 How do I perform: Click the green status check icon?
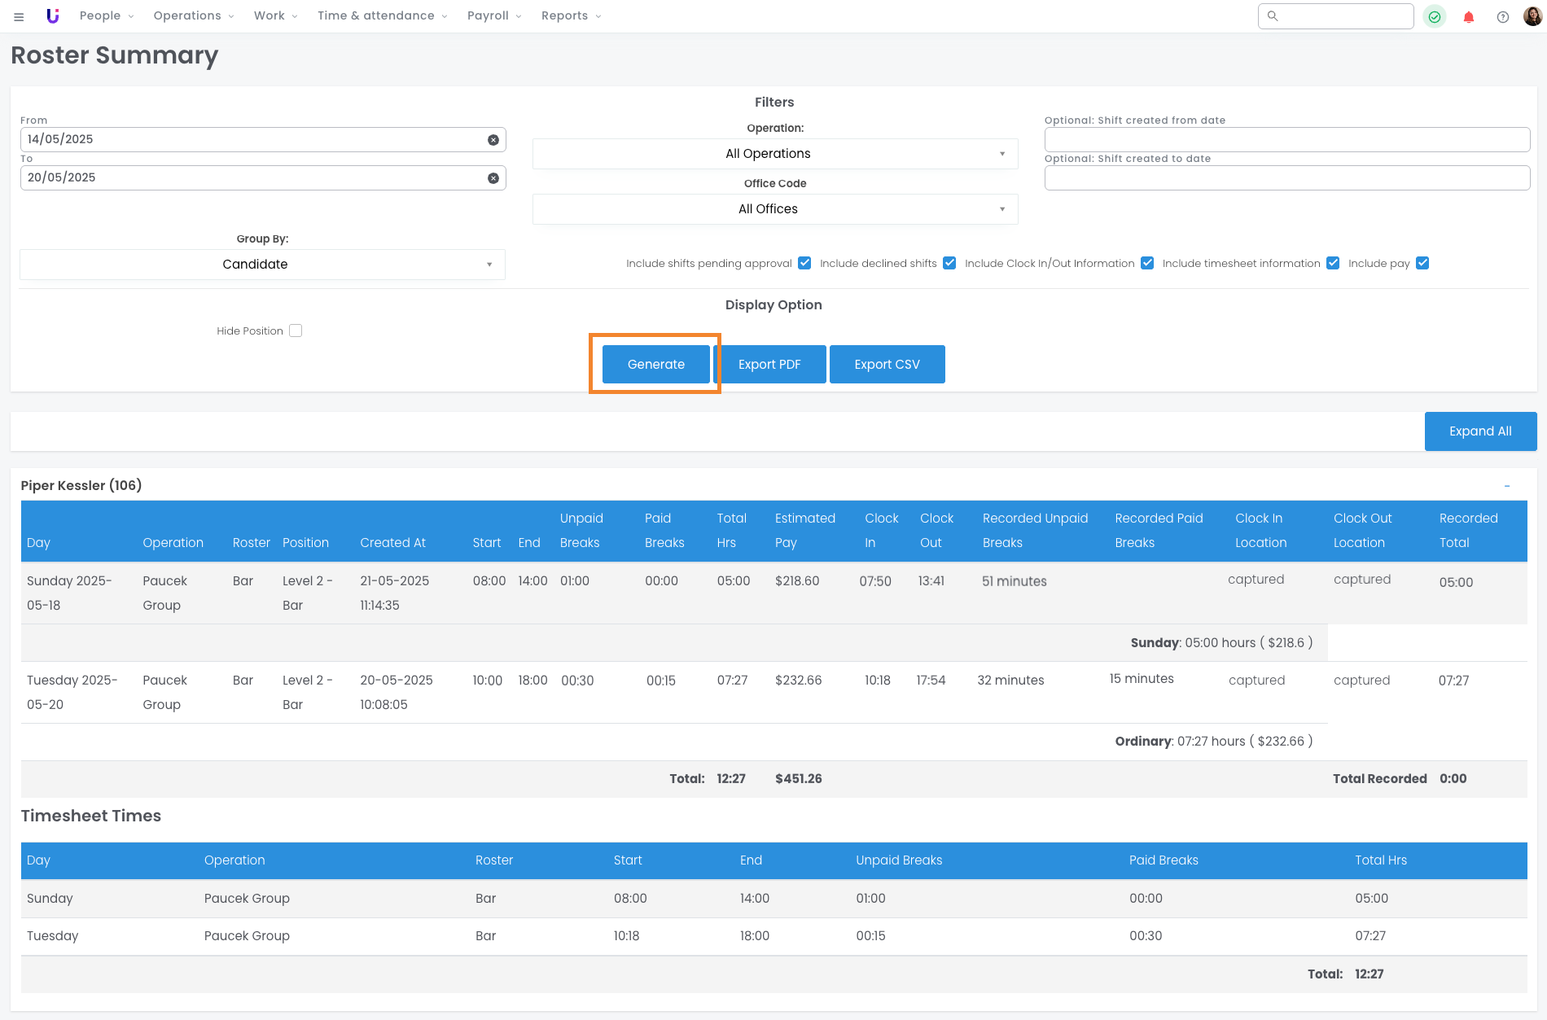[x=1434, y=16]
